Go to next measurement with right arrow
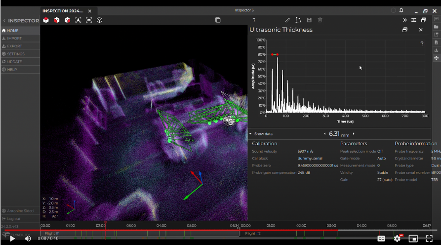 tap(354, 134)
